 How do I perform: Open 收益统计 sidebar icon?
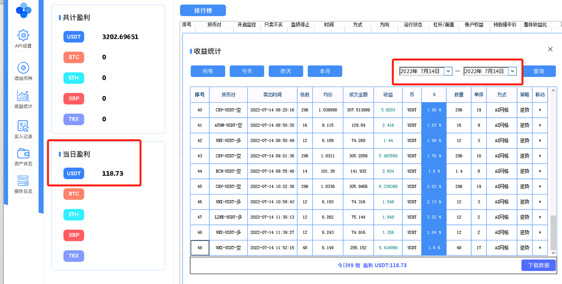(23, 99)
